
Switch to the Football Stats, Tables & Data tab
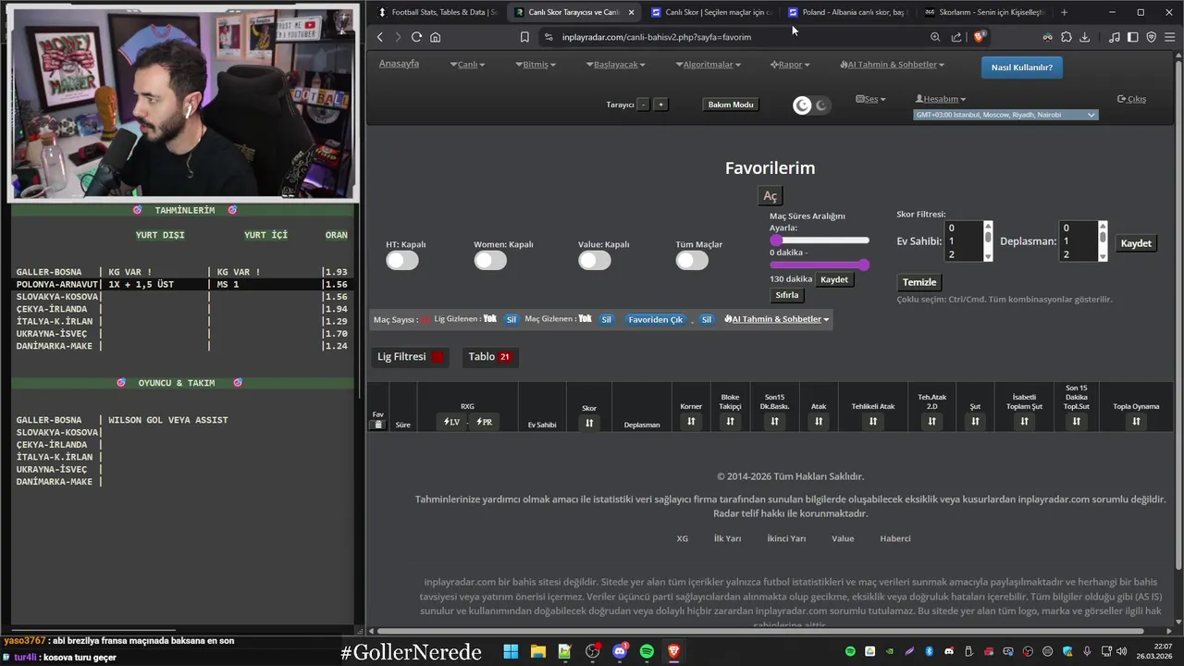(437, 12)
